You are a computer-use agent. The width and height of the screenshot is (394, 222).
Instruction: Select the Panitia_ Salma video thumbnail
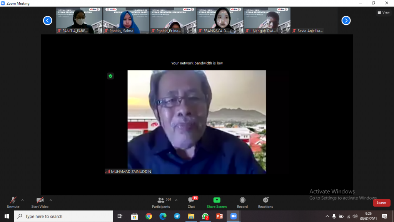[x=126, y=20]
